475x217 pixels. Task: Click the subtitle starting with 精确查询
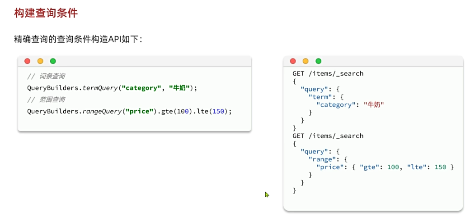(x=78, y=39)
